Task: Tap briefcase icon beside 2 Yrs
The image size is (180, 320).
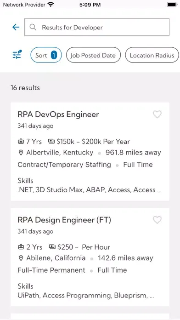Action: 21,247
